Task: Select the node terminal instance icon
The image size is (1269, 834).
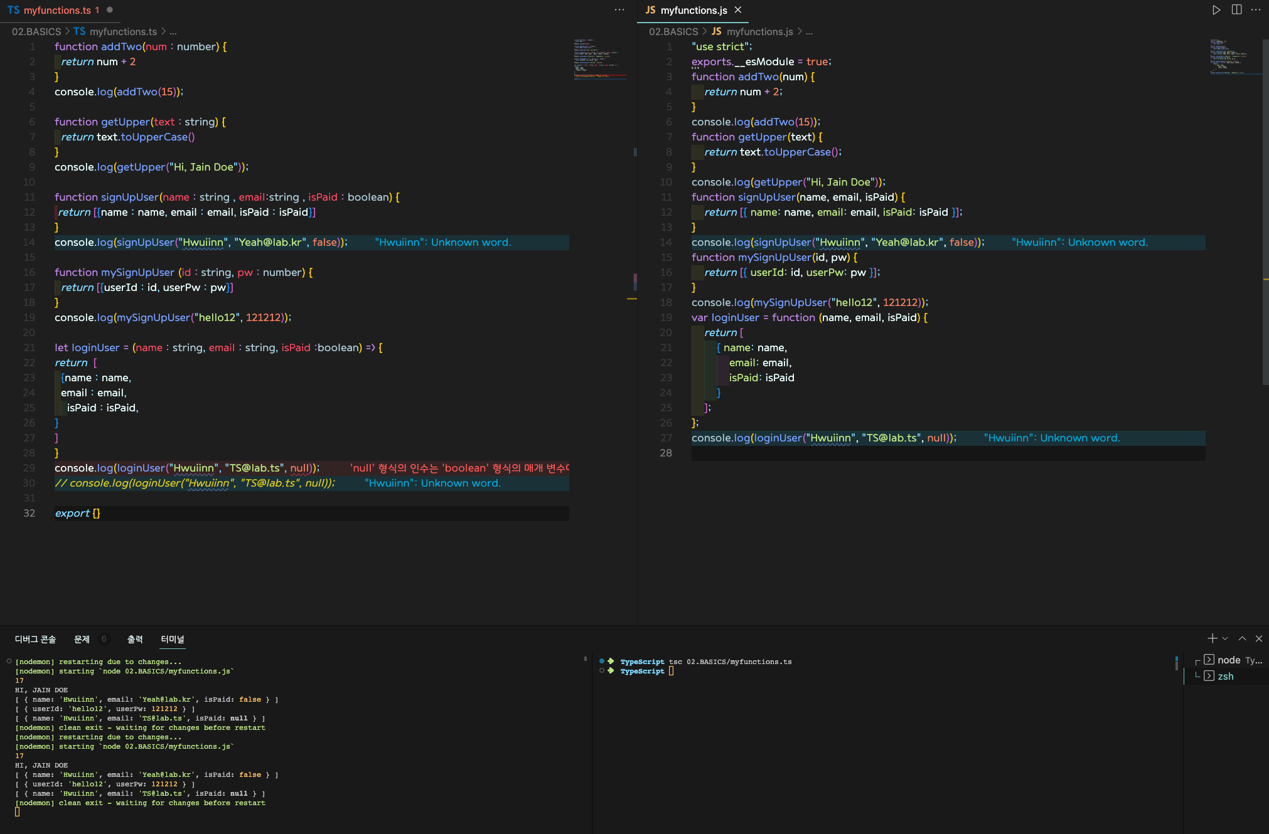Action: (1209, 660)
